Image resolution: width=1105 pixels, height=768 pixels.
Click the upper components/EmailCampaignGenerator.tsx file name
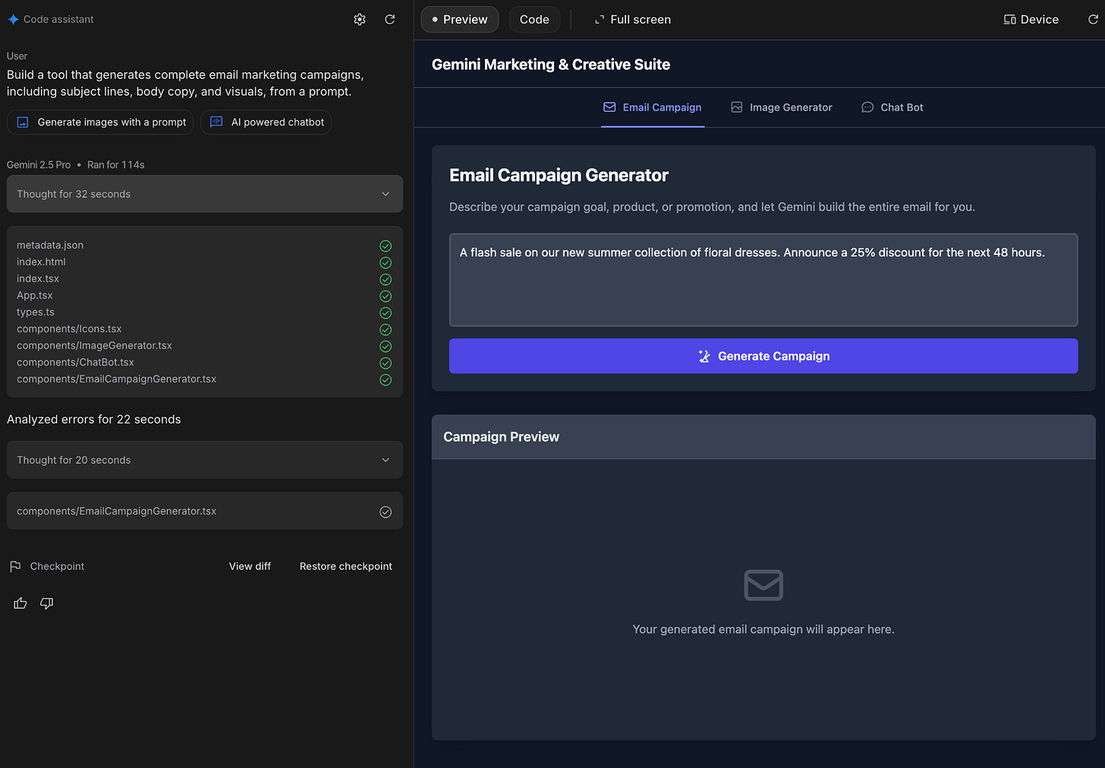[x=116, y=379]
